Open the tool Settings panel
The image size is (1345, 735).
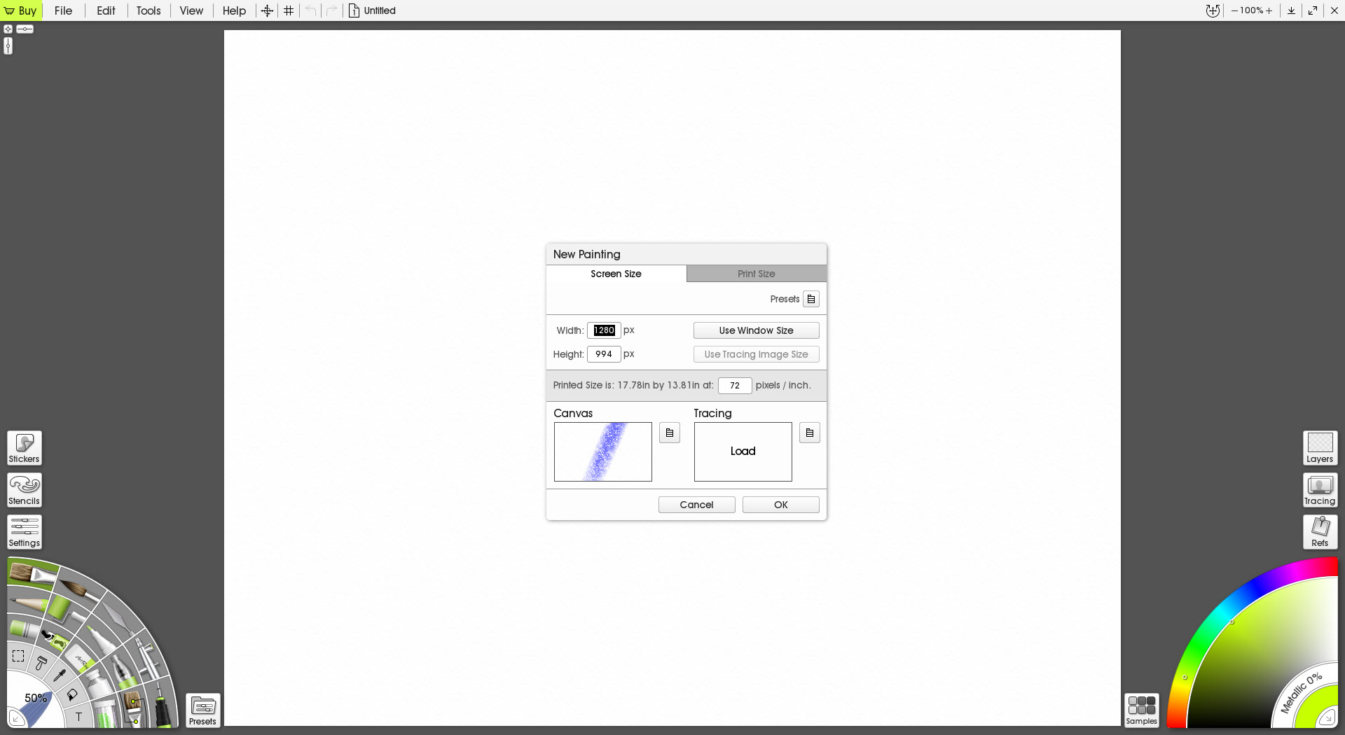(25, 532)
